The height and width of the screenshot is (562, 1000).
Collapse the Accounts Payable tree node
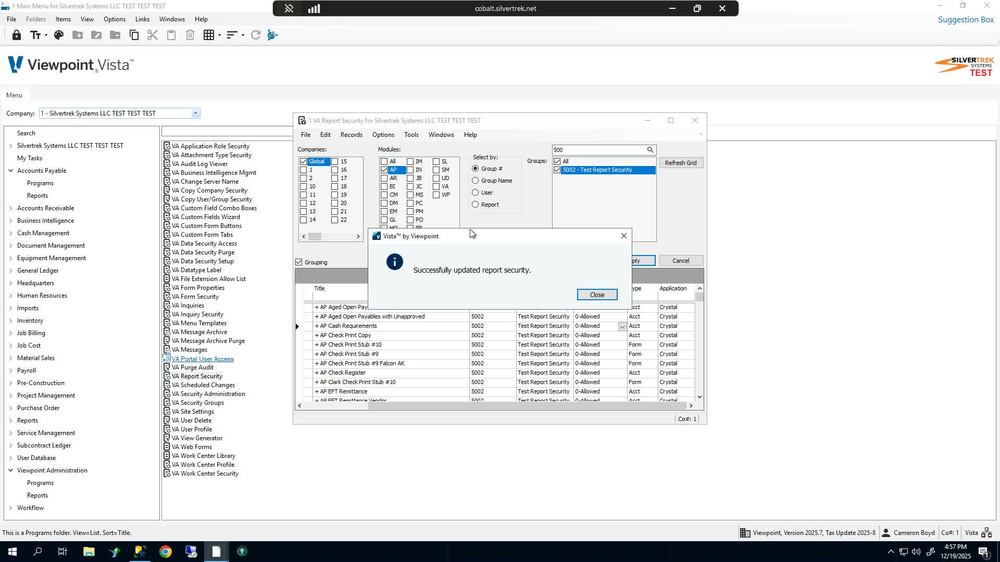click(x=10, y=171)
